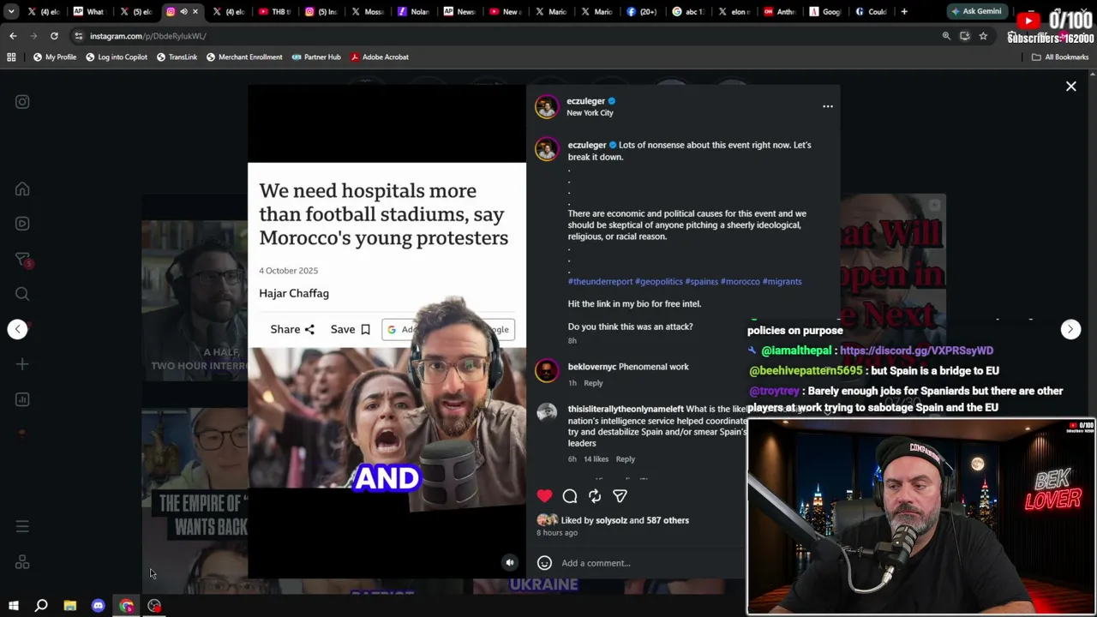Image resolution: width=1097 pixels, height=617 pixels.
Task: Open the Meta apps grid icon in sidebar
Action: (22, 562)
